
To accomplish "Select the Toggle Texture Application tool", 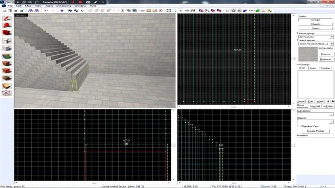I will (x=7, y=56).
